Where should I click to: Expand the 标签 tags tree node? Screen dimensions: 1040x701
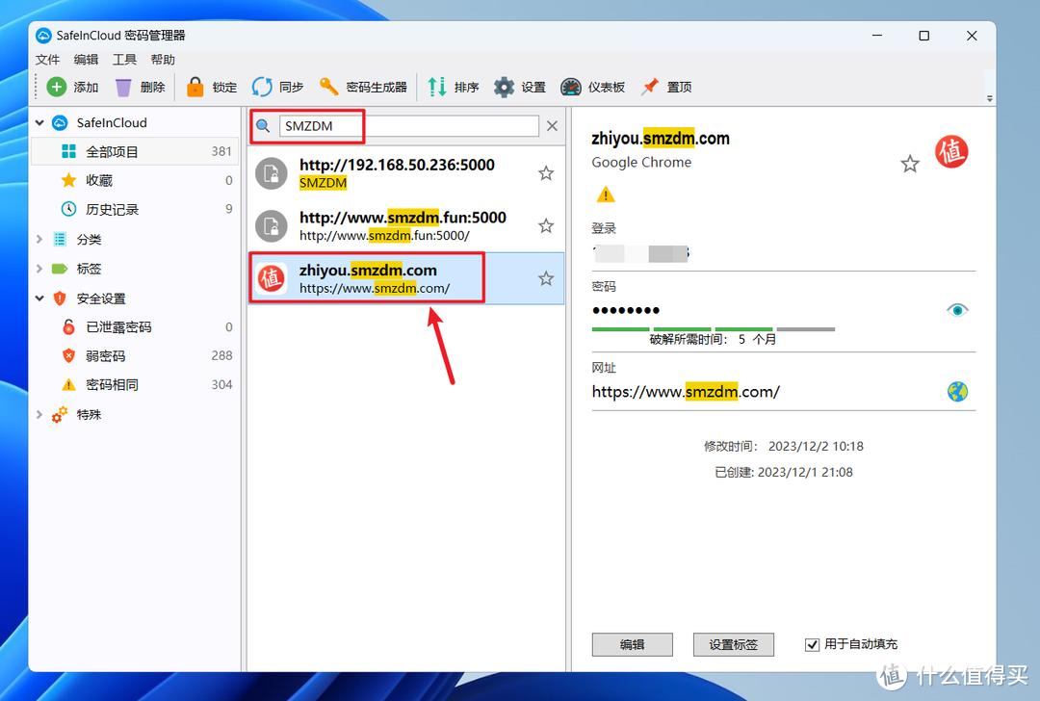tap(39, 269)
